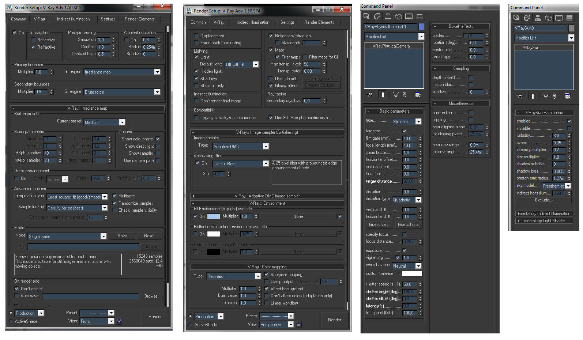Open the Utilities tab icon in the VRayPhysicalCamera01 Command Panel
Screen dimensions: 583x340
tap(420, 16)
